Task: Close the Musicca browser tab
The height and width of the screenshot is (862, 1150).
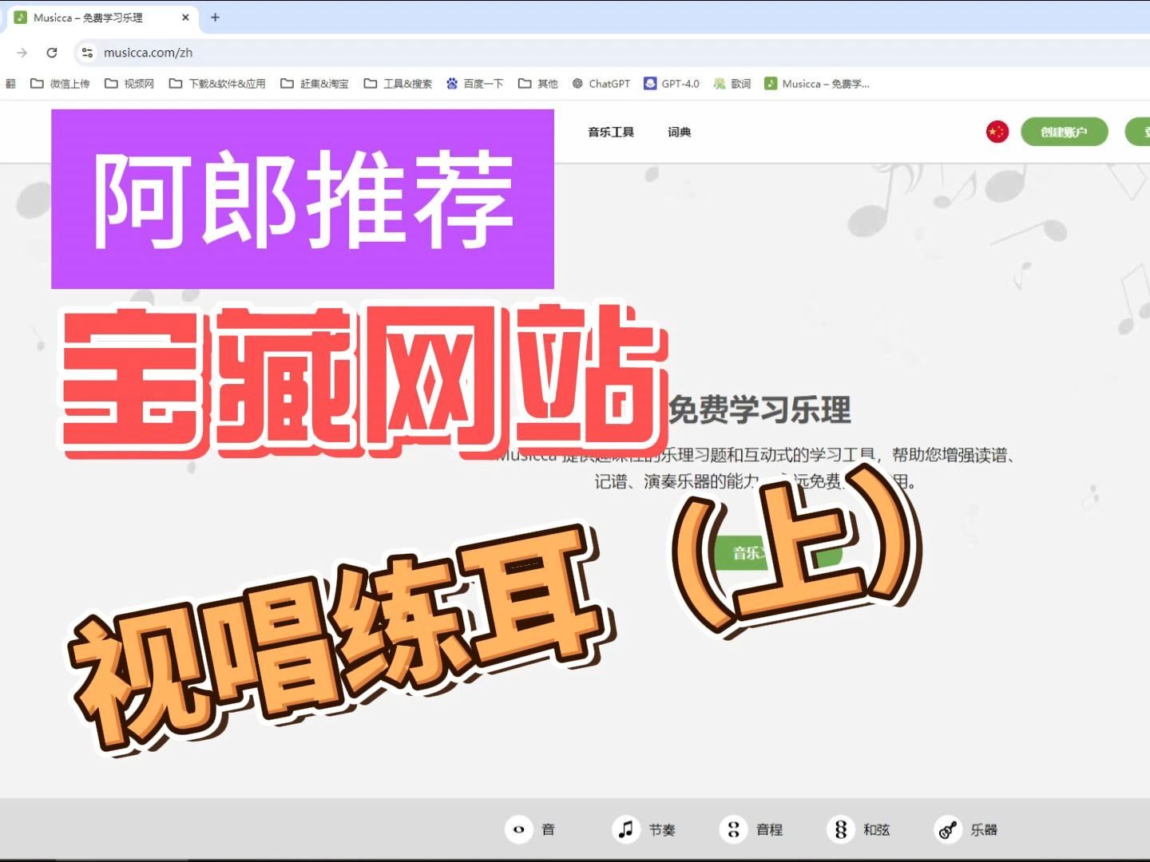Action: (x=185, y=17)
